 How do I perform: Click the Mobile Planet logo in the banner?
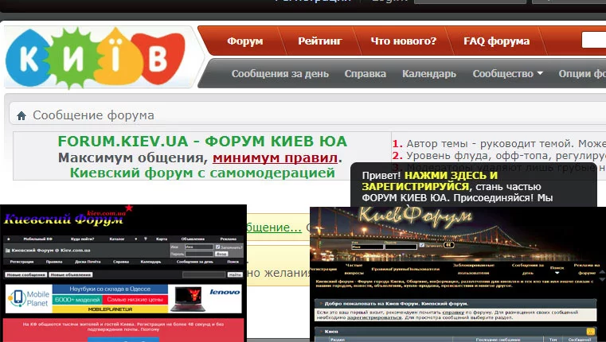pos(29,299)
